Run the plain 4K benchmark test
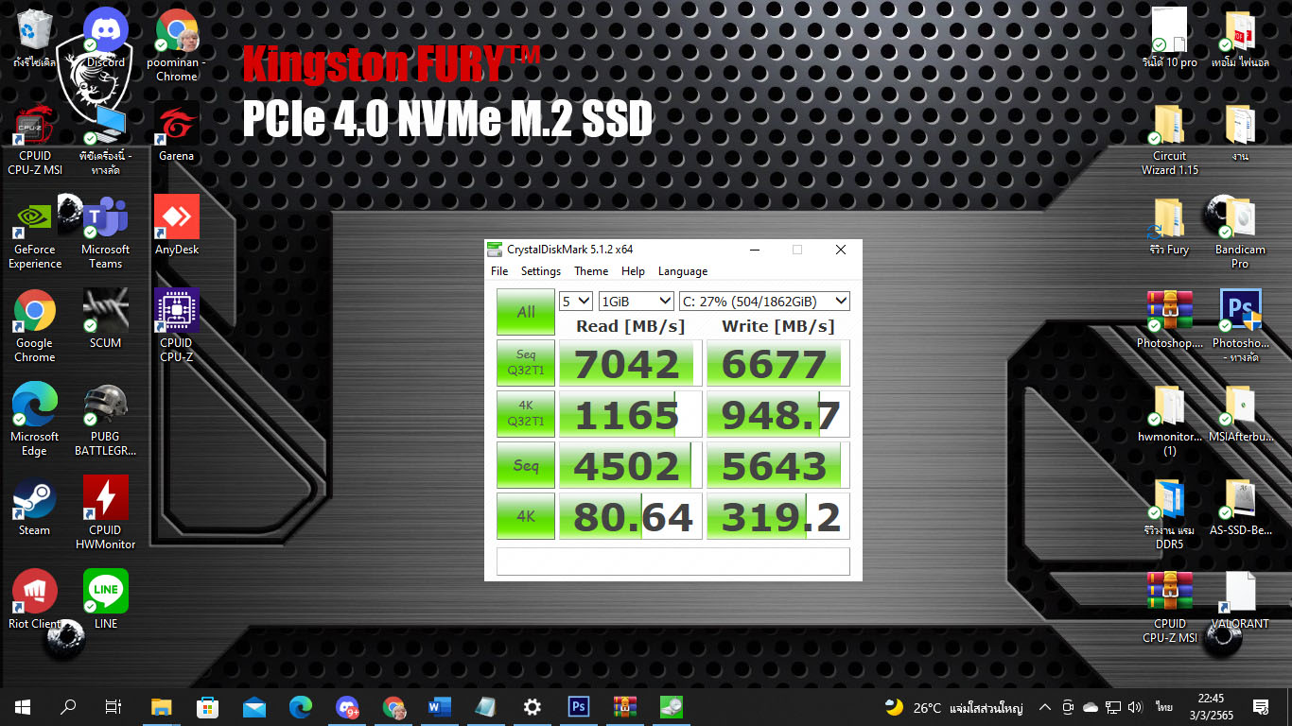The height and width of the screenshot is (726, 1292). tap(526, 516)
